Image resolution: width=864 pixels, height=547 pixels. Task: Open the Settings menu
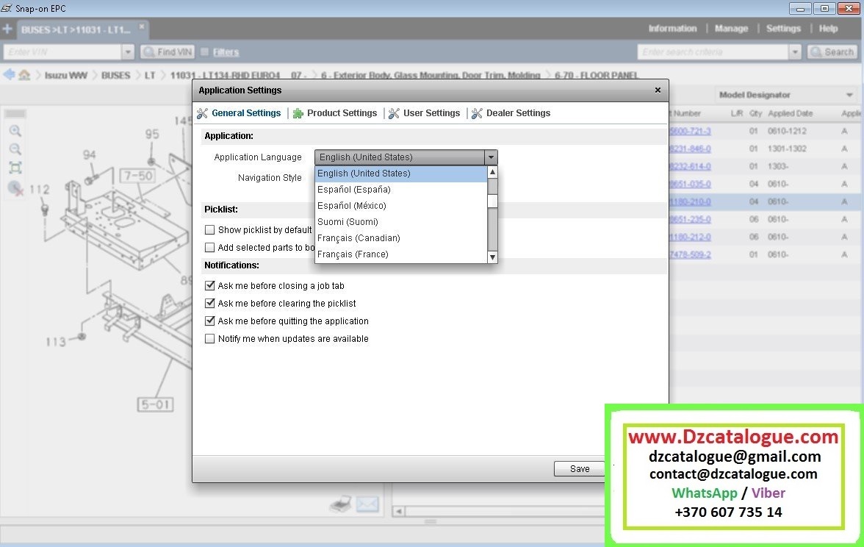[x=783, y=29]
